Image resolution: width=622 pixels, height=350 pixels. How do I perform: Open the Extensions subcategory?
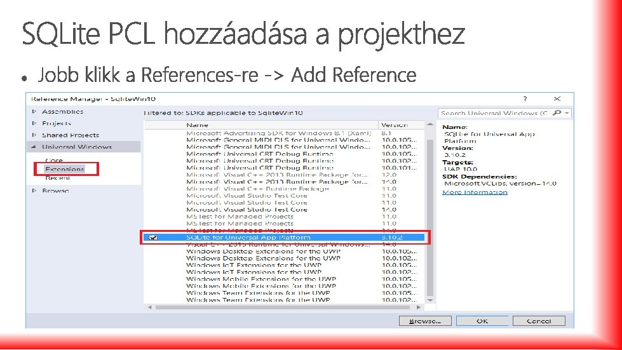pyautogui.click(x=65, y=169)
